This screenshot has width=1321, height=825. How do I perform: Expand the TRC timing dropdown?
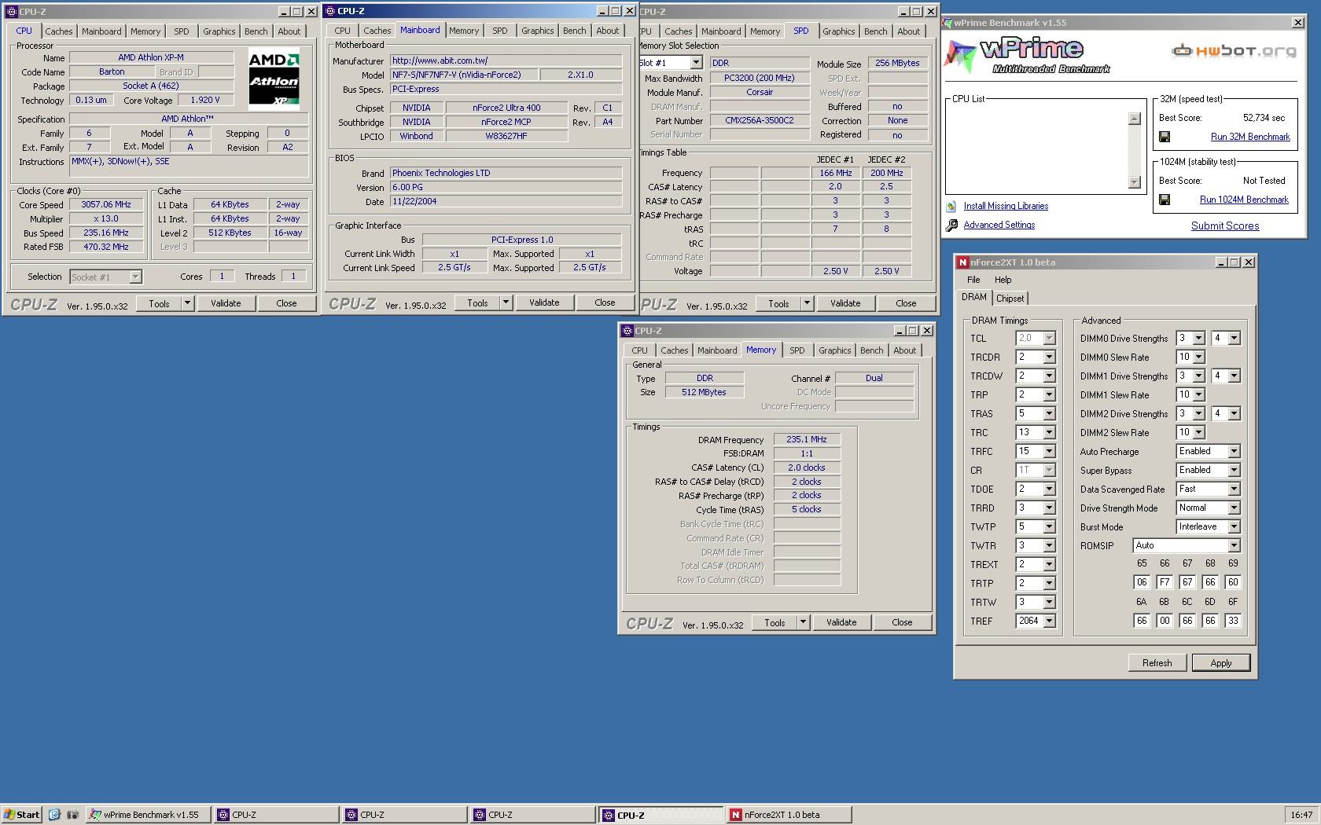pos(1049,433)
